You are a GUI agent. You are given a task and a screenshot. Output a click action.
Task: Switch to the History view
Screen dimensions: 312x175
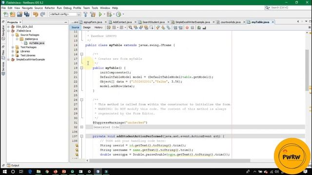tap(98, 28)
